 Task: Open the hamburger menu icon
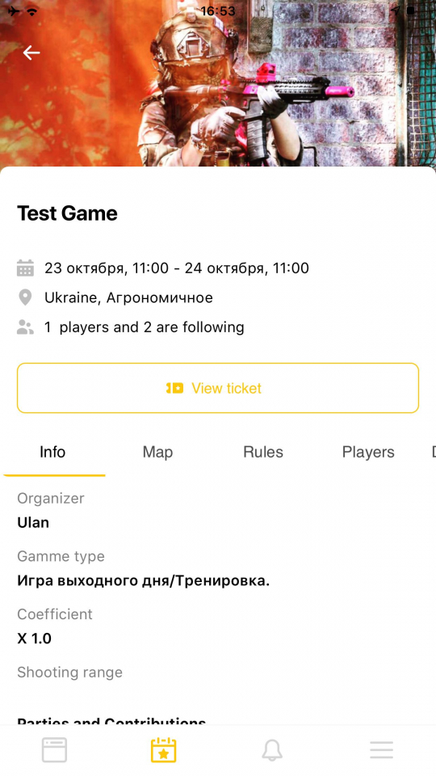(382, 750)
